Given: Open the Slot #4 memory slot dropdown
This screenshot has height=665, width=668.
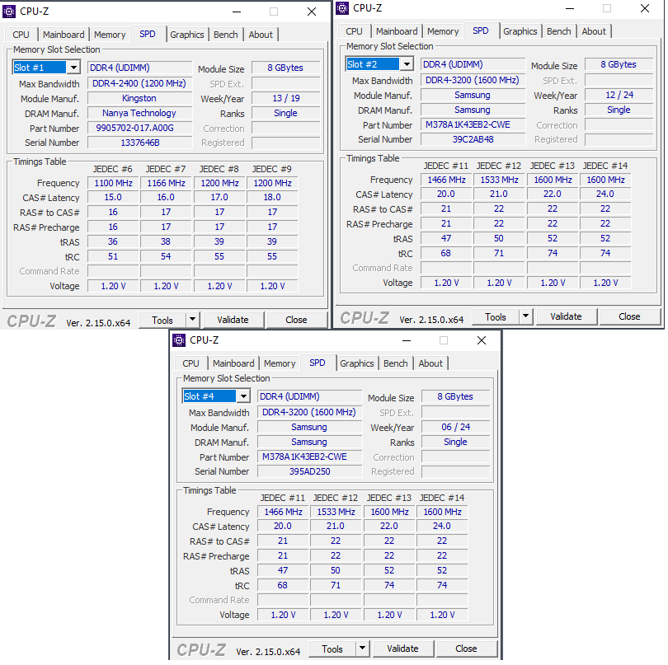Looking at the screenshot, I should coord(243,396).
